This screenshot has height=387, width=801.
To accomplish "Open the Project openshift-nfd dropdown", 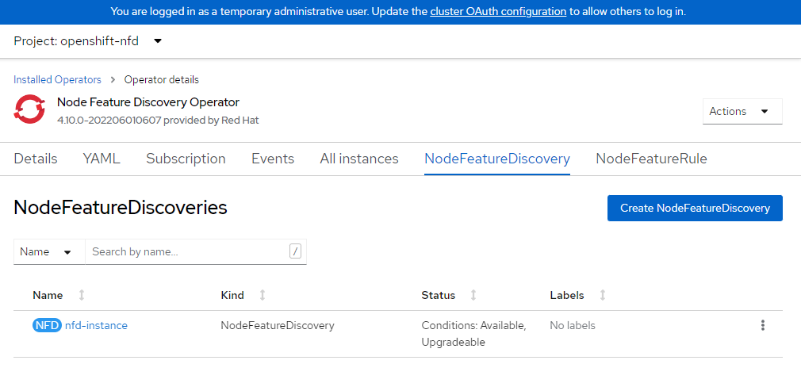I will [88, 41].
